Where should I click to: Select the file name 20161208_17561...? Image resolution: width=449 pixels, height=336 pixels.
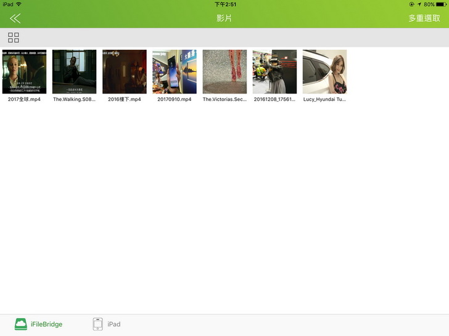[274, 100]
